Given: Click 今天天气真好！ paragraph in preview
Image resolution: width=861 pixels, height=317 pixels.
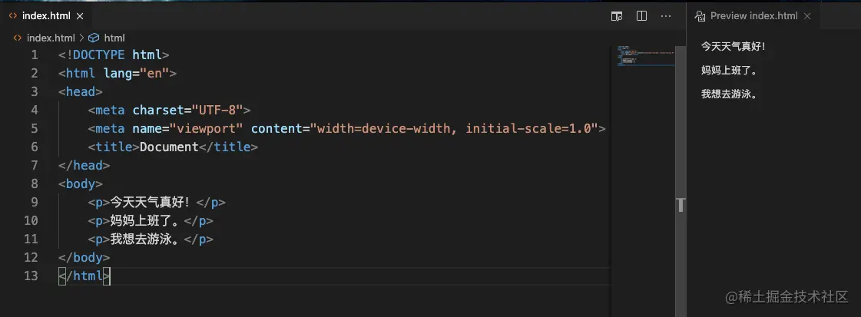Looking at the screenshot, I should click(x=733, y=46).
